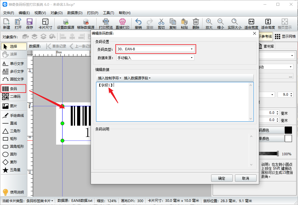This screenshot has height=205, width=298.
Task: Open the 卡片尺寸 card size tool
Action: (x=45, y=24)
